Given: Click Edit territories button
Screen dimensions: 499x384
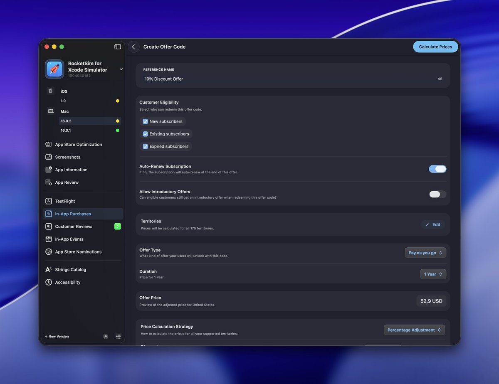Looking at the screenshot, I should pyautogui.click(x=433, y=224).
